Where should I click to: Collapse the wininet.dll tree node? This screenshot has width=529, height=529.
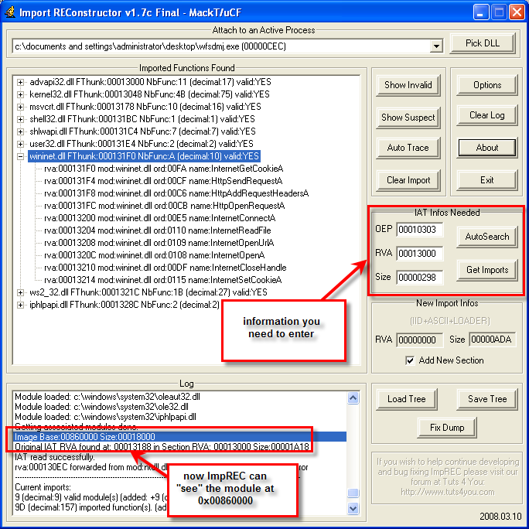(21, 156)
